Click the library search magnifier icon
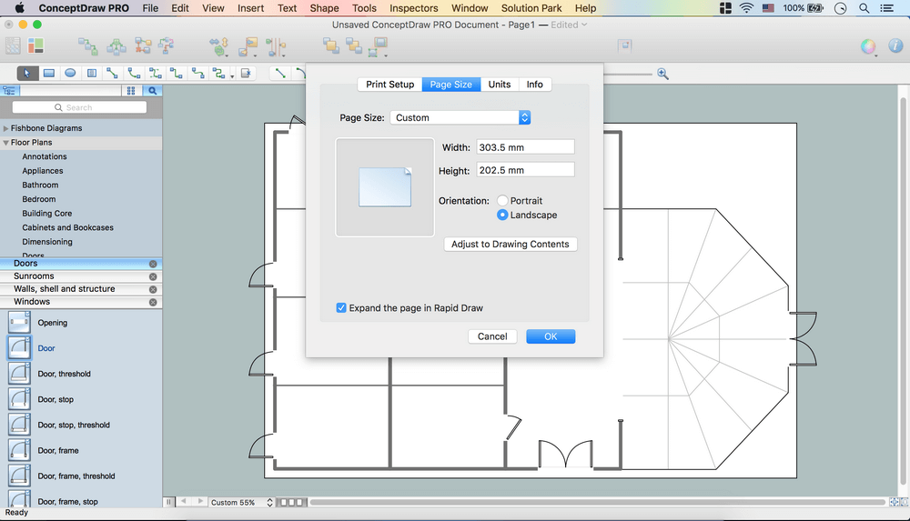Screen dimensions: 910x521 pos(153,91)
